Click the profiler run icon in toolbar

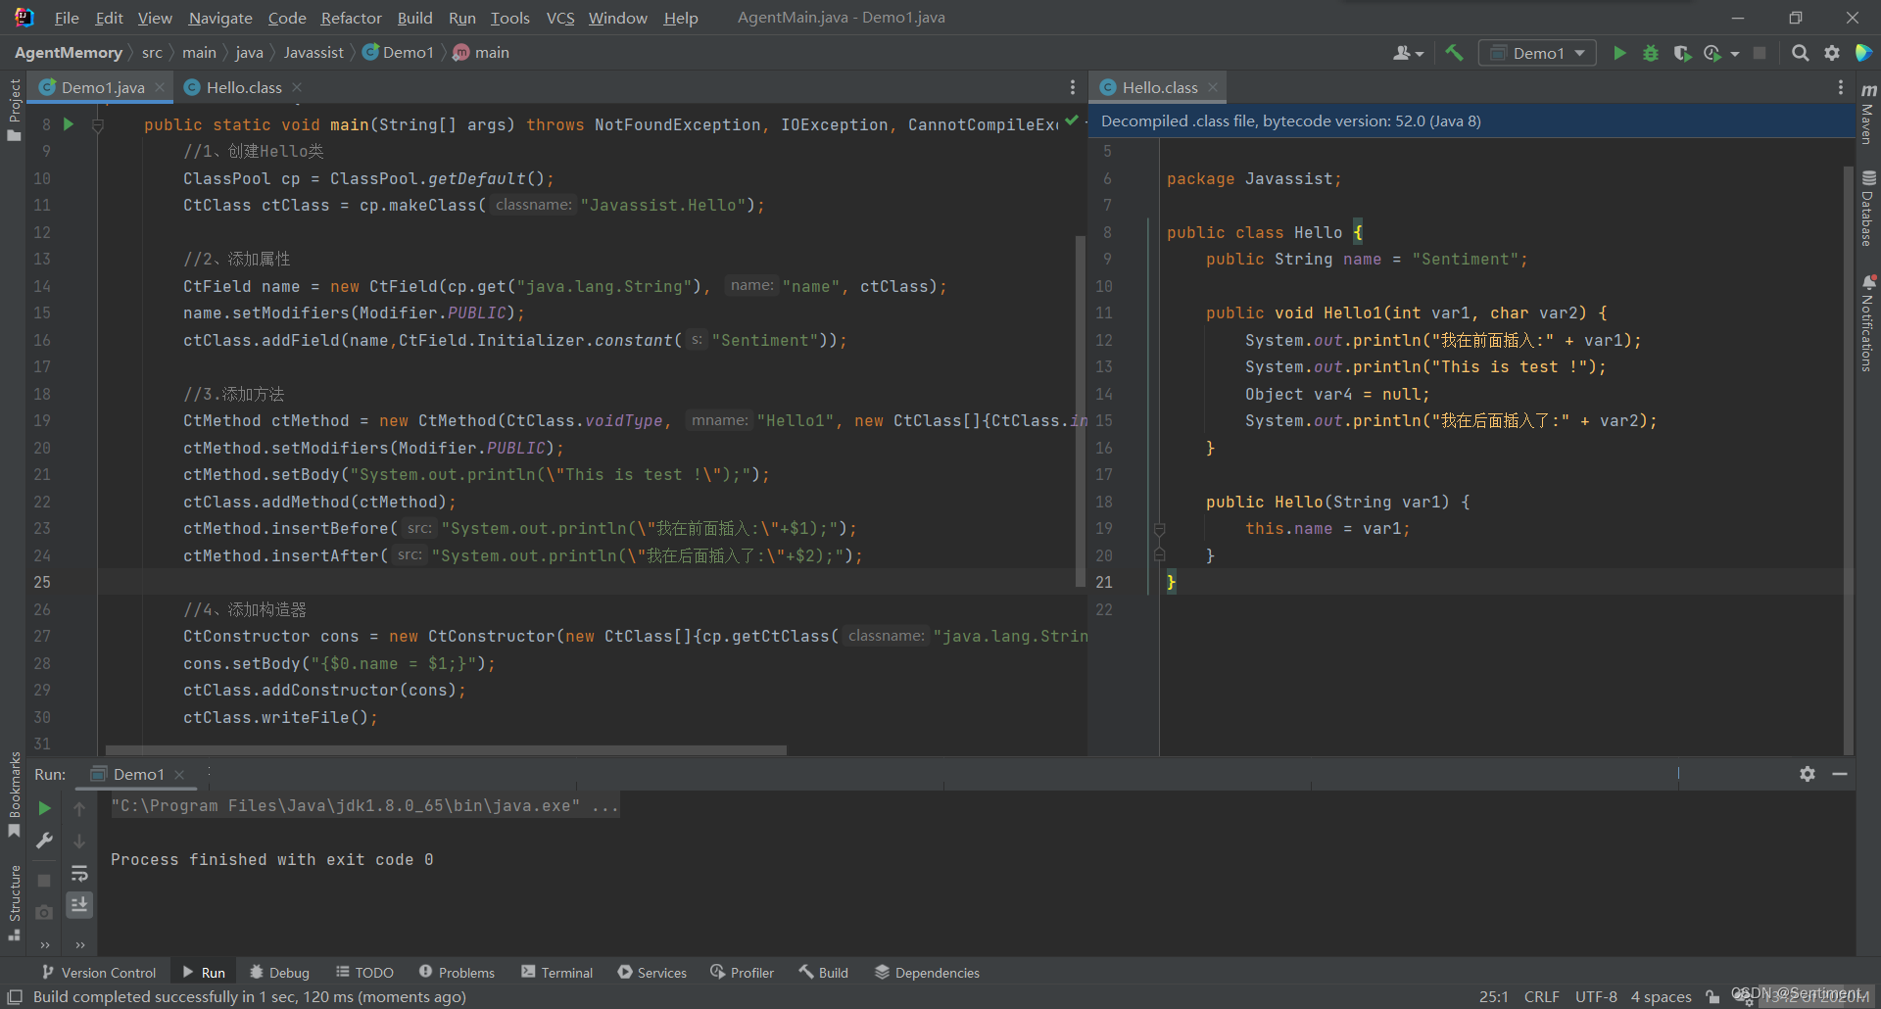(1712, 53)
